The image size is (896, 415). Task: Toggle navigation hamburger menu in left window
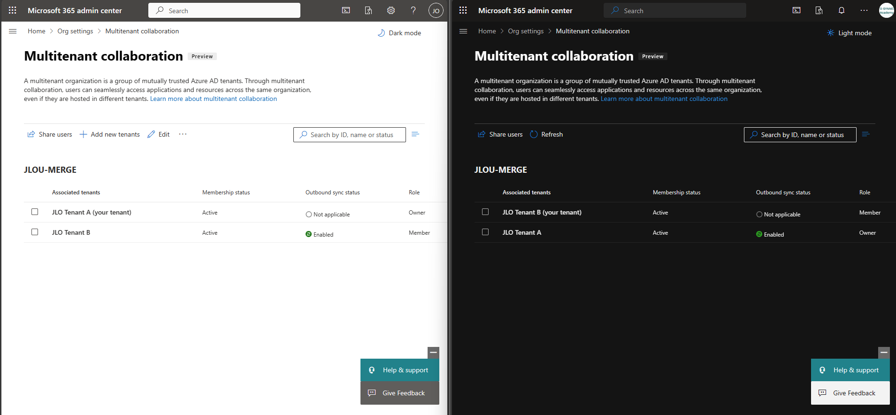point(13,31)
